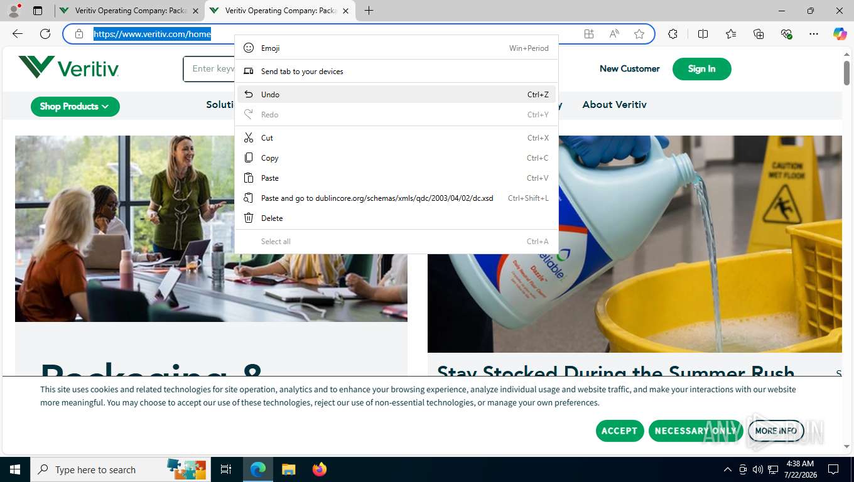Select the second Veritiv tab
Screen dimensions: 854x482
(x=279, y=11)
